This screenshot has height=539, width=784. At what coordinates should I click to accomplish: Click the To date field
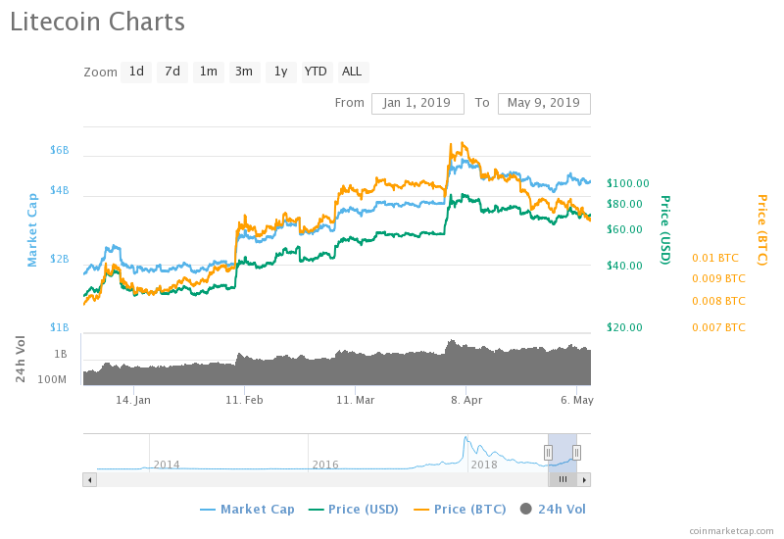(544, 104)
